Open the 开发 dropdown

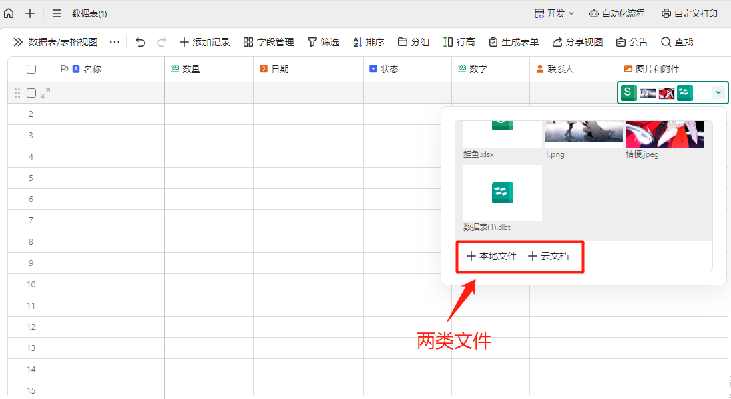point(554,13)
